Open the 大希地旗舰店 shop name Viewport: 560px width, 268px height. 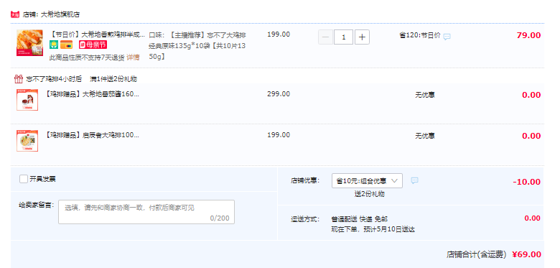click(x=60, y=14)
